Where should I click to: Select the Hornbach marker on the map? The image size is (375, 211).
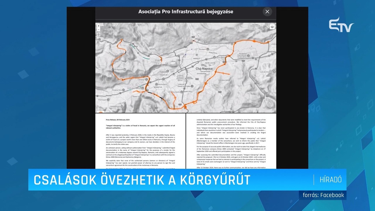(x=208, y=49)
